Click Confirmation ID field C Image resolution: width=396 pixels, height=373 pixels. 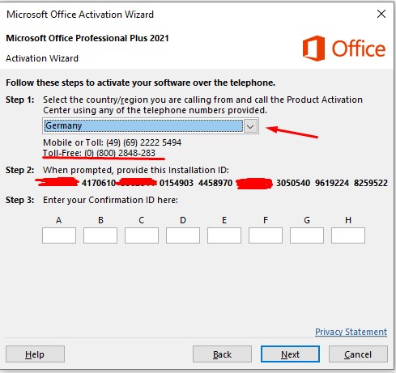tap(142, 235)
